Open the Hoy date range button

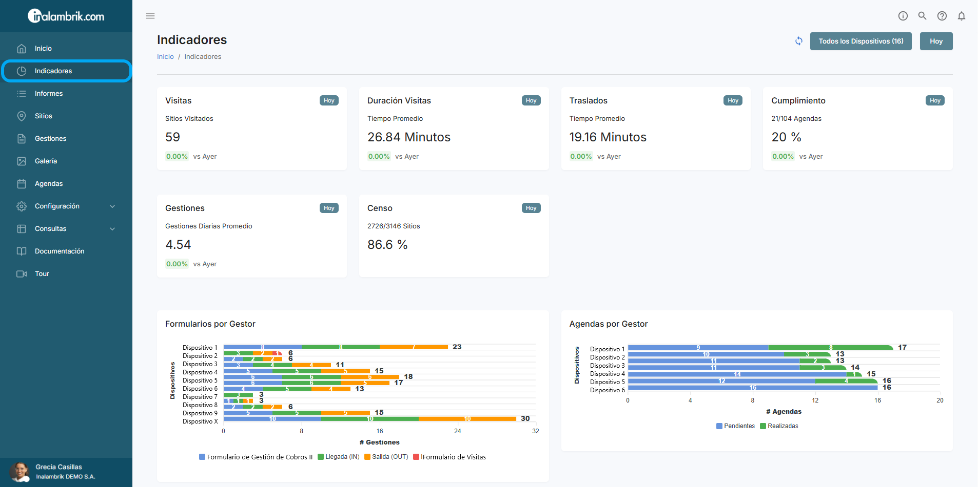[936, 41]
